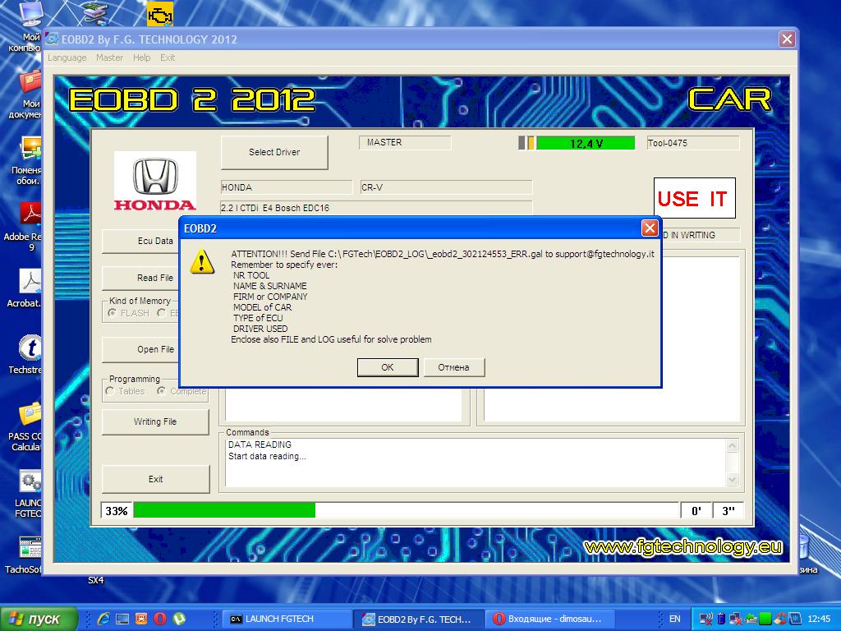Click the MASTER field

coord(405,142)
